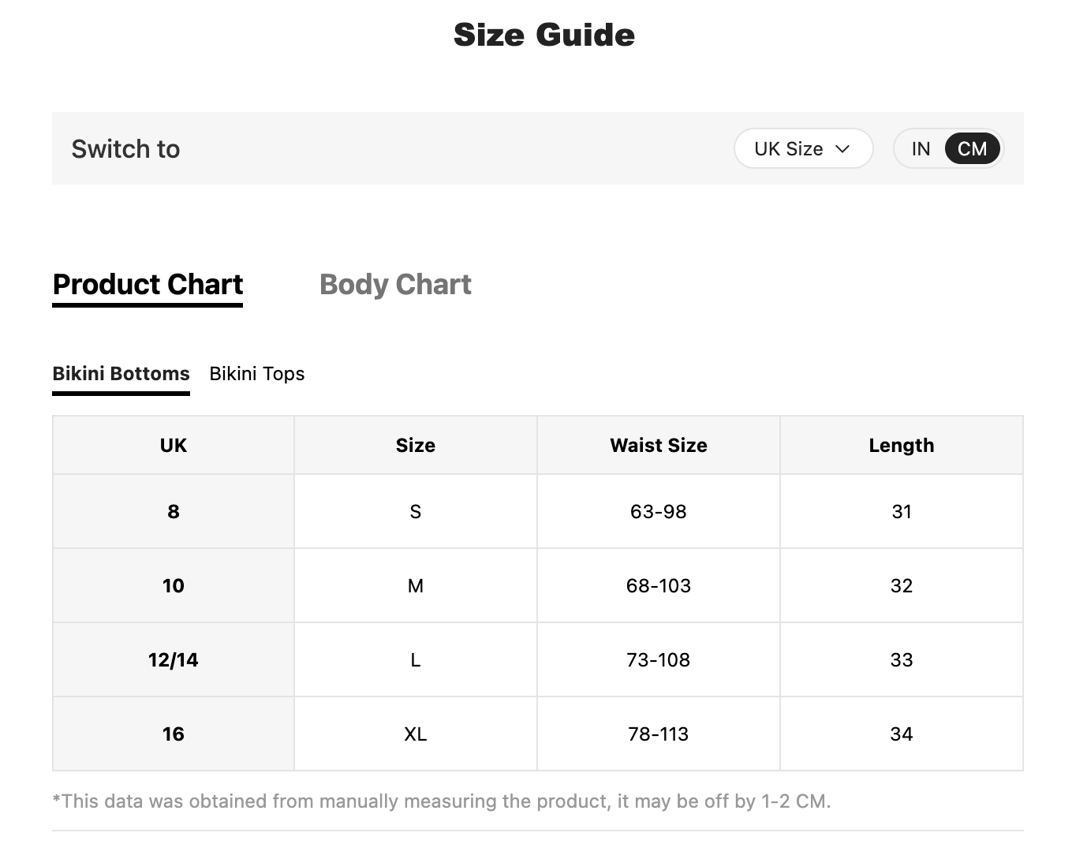Select the UK 10 size row

click(x=538, y=585)
